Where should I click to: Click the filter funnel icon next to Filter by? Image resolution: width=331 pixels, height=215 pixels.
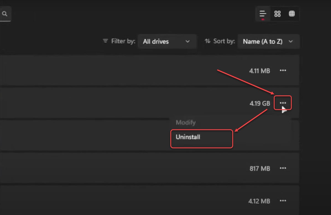point(105,41)
